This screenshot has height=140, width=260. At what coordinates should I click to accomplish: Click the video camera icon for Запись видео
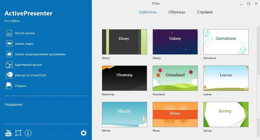pyautogui.click(x=9, y=44)
